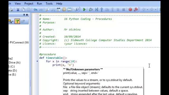Click the greyed Paste toolbar icon
Viewport: 169px width, 95px height.
tap(29, 9)
